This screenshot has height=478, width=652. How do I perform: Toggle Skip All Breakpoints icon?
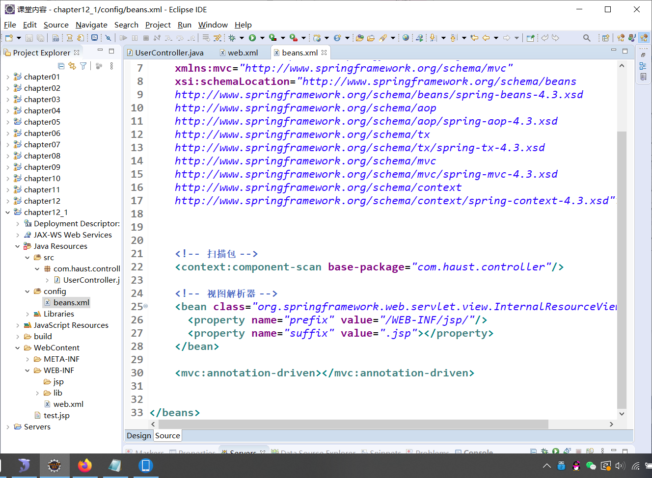tap(108, 38)
